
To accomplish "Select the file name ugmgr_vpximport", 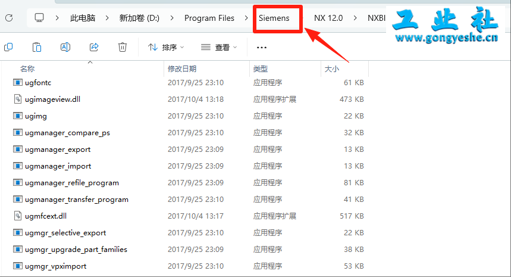I will [56, 266].
